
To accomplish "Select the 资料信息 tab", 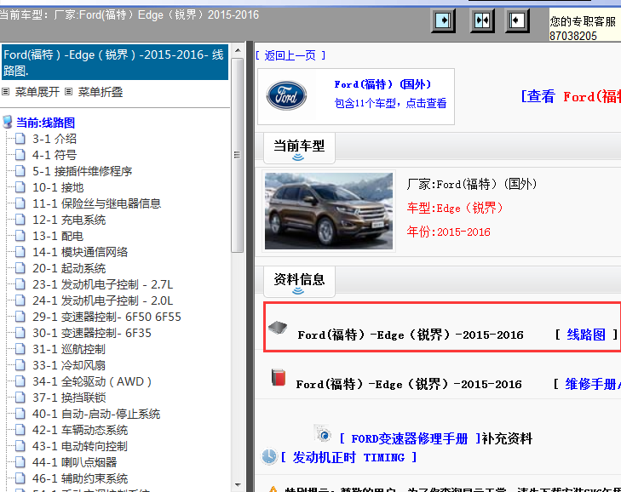I will point(299,282).
